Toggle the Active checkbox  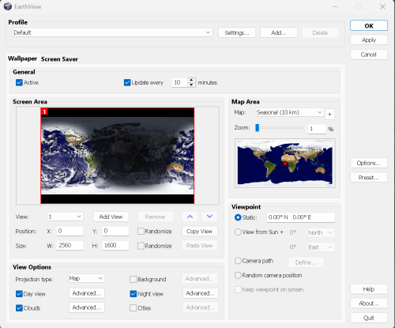(x=19, y=82)
